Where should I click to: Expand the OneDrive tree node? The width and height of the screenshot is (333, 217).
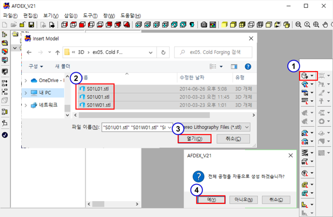[26, 80]
